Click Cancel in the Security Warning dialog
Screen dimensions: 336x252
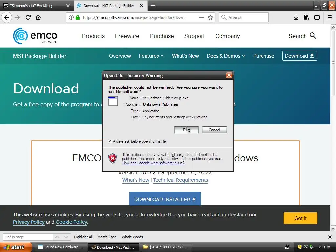pos(214,130)
